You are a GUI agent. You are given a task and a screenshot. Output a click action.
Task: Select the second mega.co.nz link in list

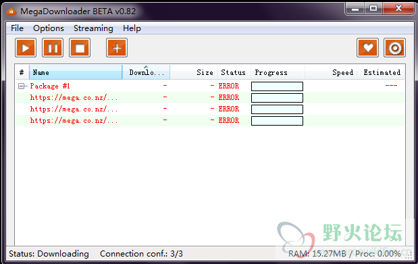(x=210, y=109)
